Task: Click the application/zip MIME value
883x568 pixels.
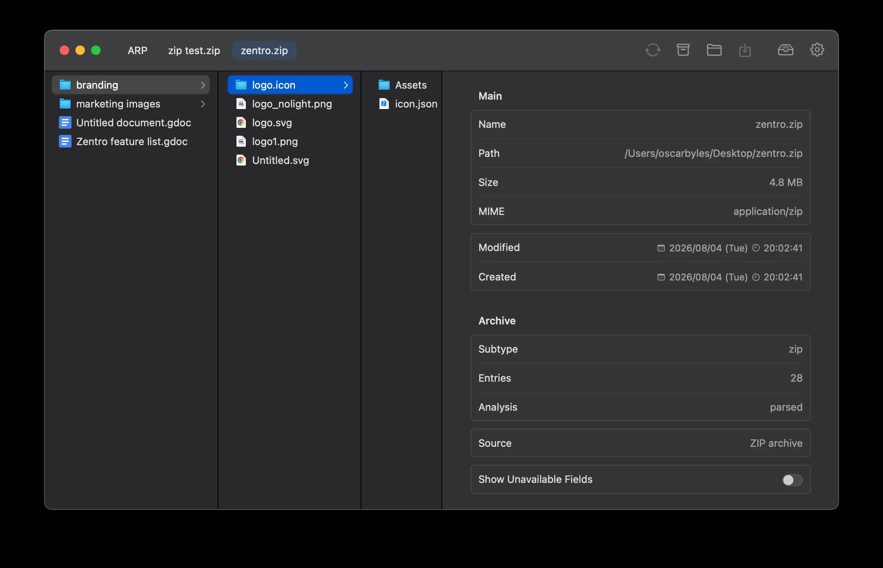Action: (768, 211)
